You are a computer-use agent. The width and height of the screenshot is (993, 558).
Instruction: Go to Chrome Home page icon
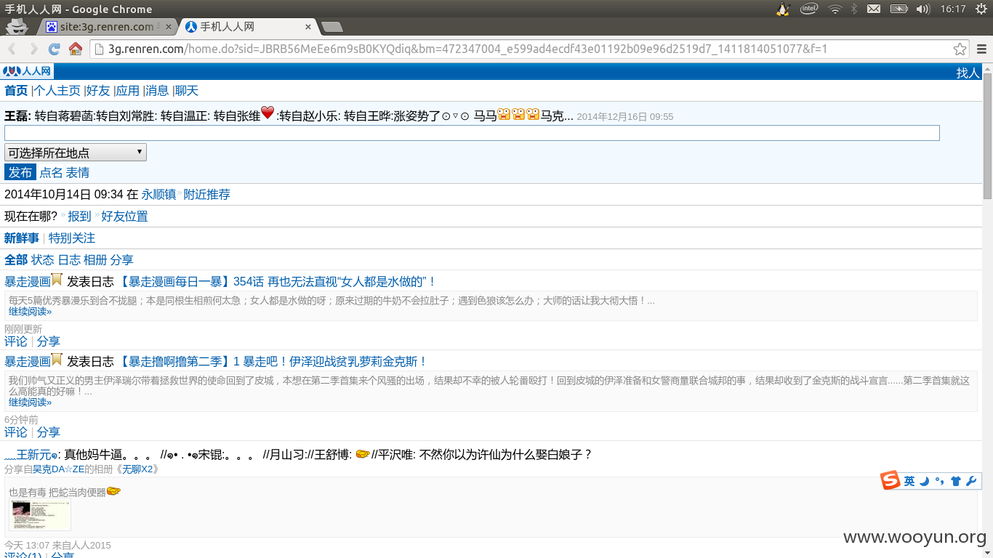75,49
